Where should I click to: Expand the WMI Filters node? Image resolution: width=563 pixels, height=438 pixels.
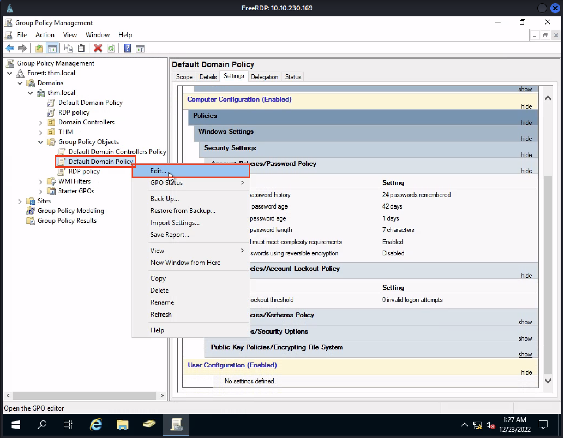coord(41,182)
